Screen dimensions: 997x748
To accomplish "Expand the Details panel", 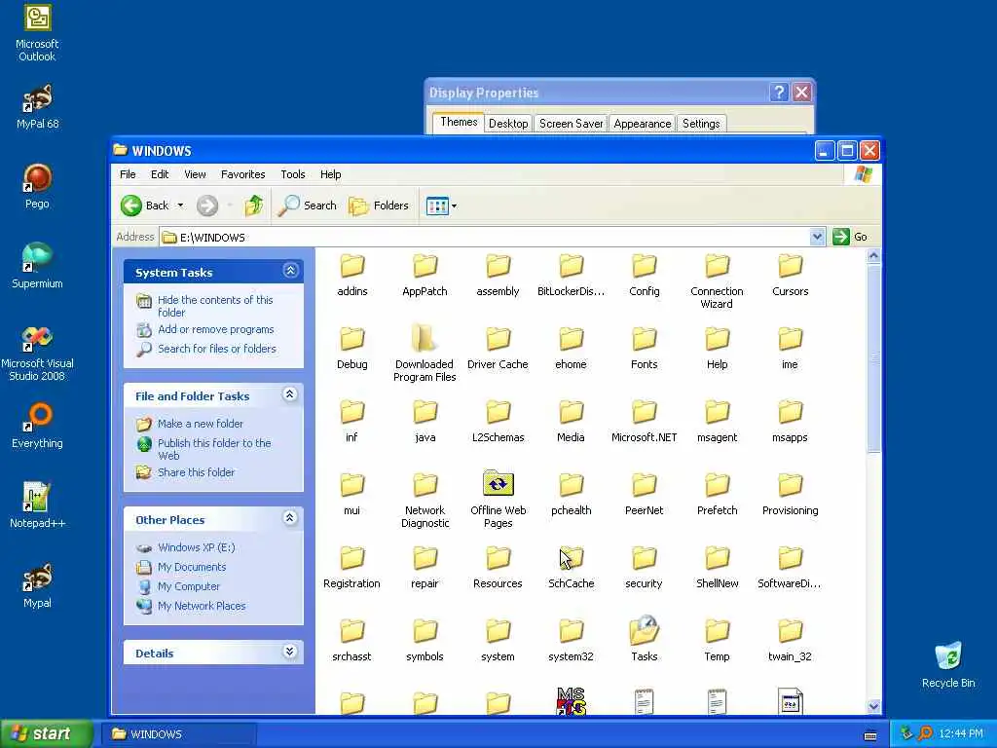I will point(290,652).
